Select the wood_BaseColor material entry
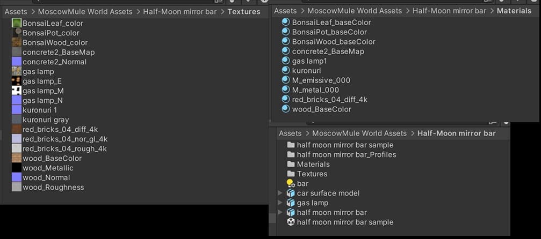 (321, 109)
